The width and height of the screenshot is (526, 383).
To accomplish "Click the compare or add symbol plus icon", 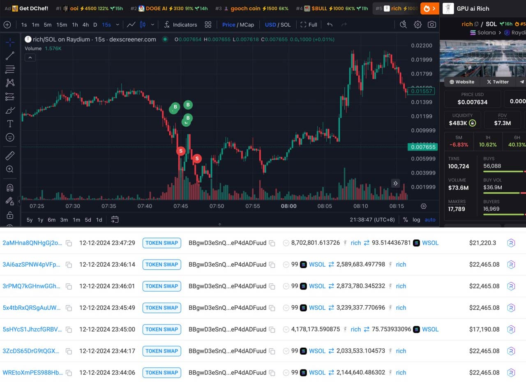I will (x=7, y=25).
